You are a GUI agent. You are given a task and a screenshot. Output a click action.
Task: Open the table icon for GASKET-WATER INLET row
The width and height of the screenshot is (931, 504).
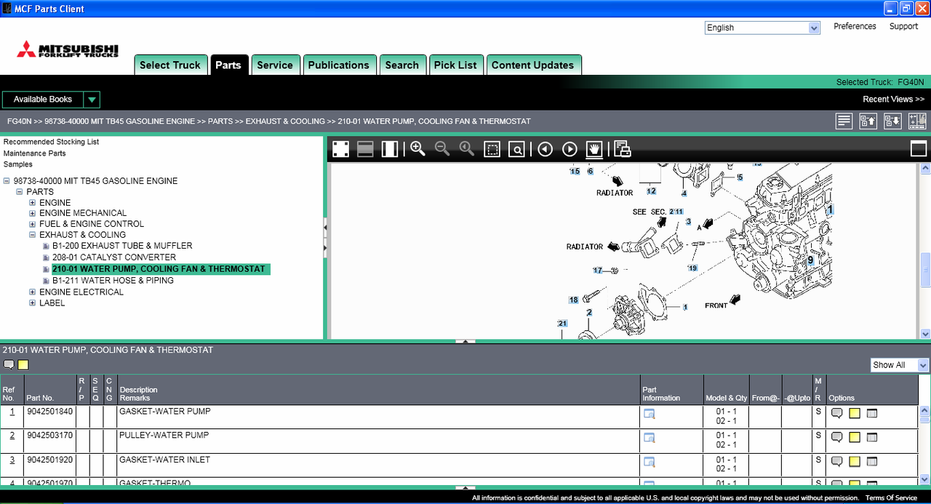872,461
